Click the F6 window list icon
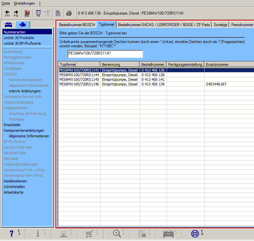This screenshot has height=241, width=254. 142,234
